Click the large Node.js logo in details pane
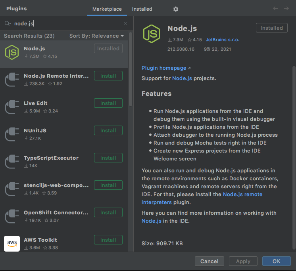 pyautogui.click(x=152, y=34)
